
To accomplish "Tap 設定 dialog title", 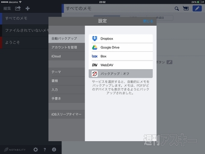I will tap(102, 21).
